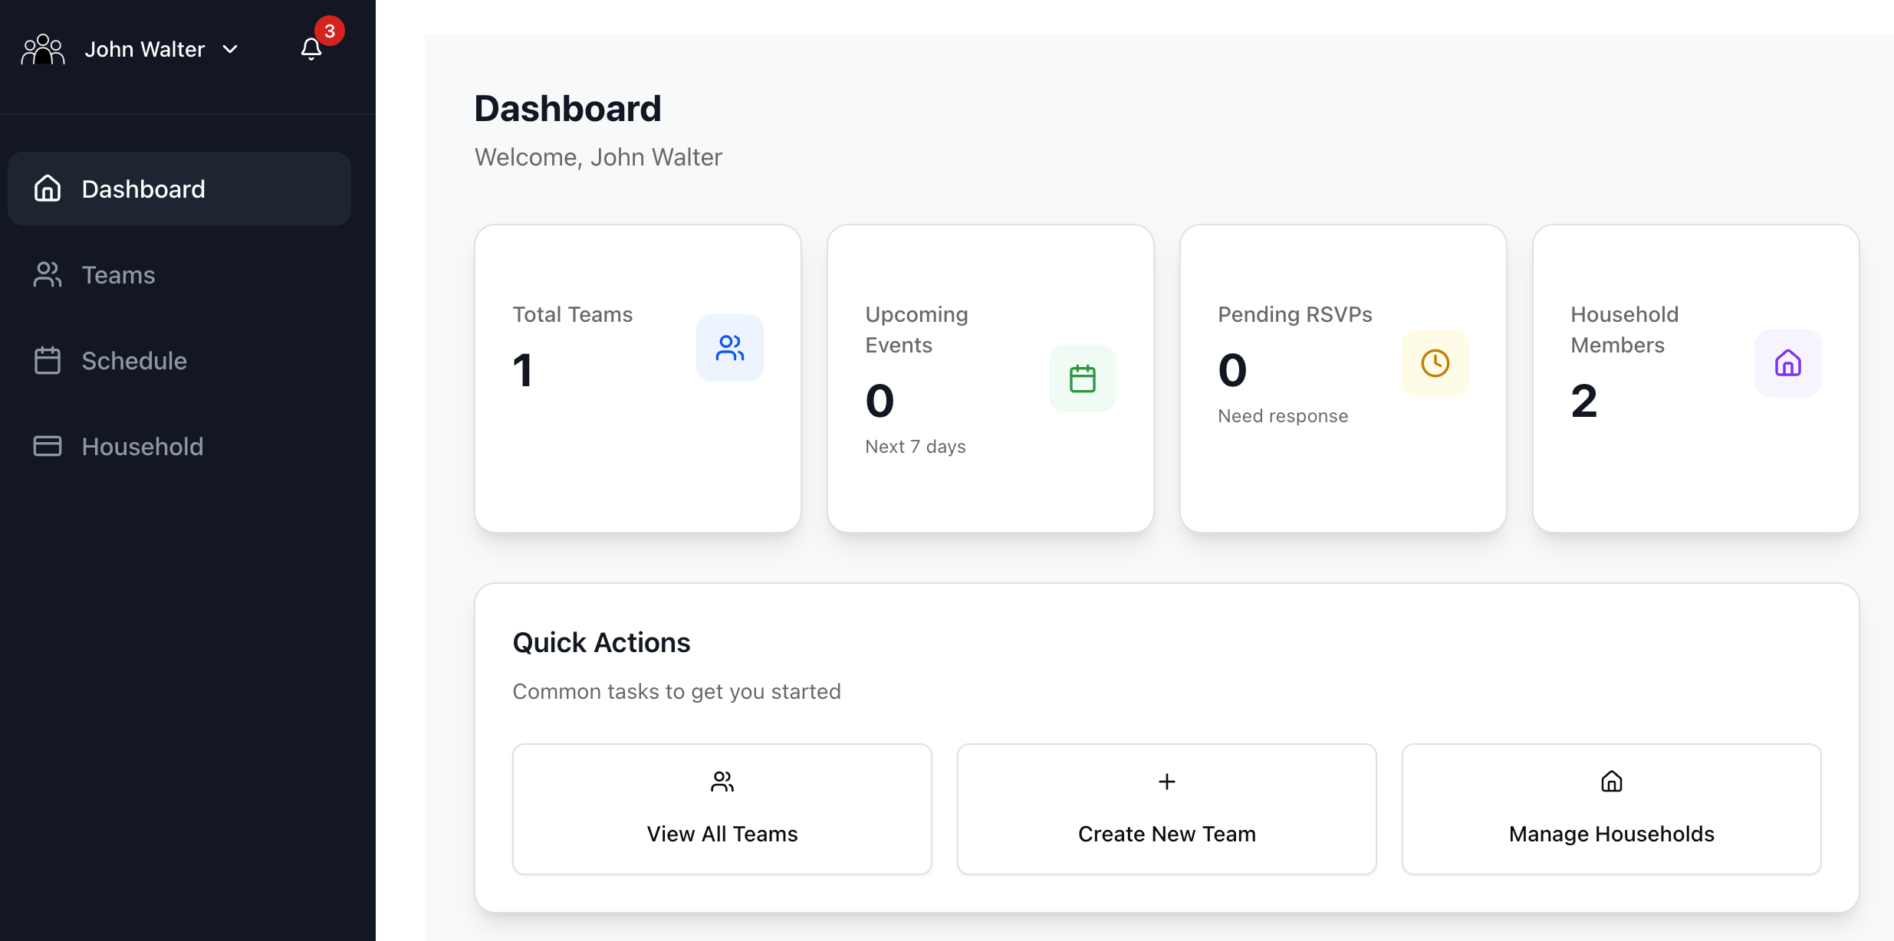The image size is (1894, 941).
Task: Click the blue Total Teams people icon
Action: coord(729,348)
